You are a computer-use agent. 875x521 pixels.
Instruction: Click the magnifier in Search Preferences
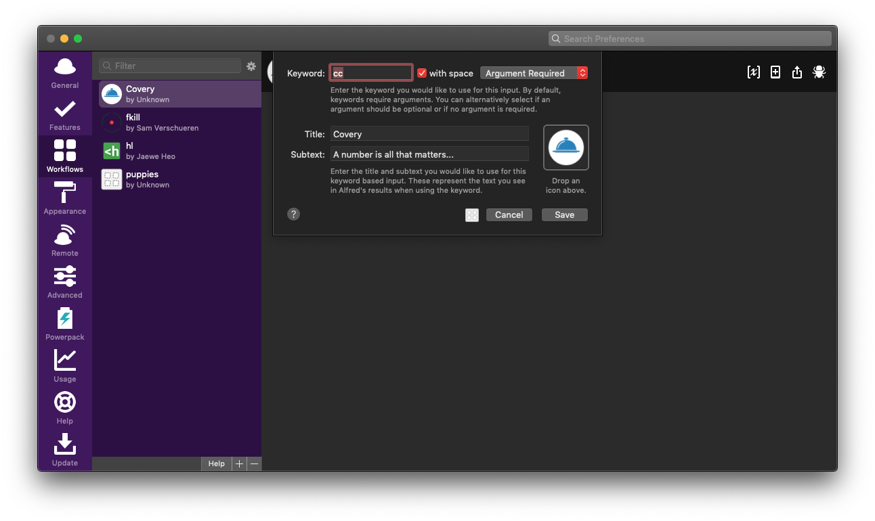tap(557, 39)
